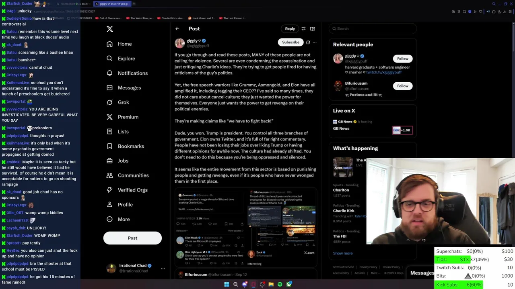Click the browser heart favorites icon

click(x=480, y=12)
